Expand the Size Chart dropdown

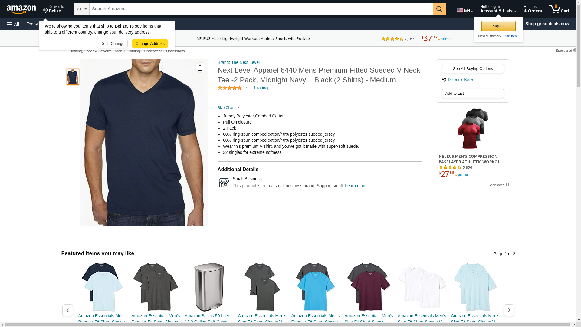point(228,108)
